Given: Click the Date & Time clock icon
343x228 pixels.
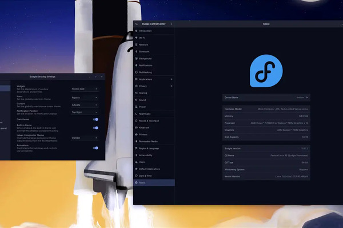Looking at the screenshot, I should tap(136, 176).
